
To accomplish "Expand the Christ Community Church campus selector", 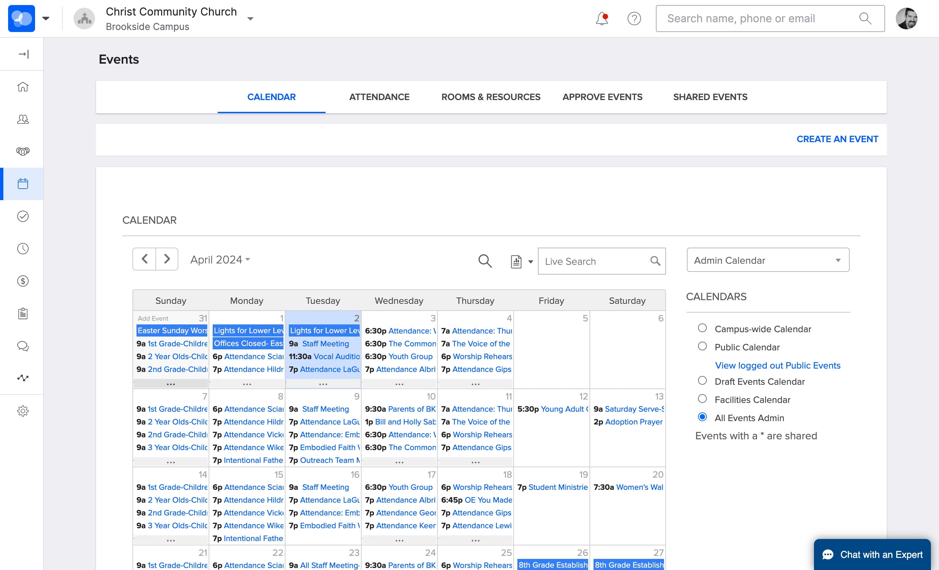I will 250,19.
